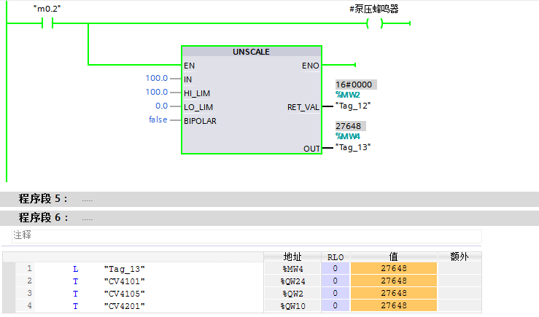Click the EN input pin of UNSCALE
The height and width of the screenshot is (317, 539).
coord(189,66)
